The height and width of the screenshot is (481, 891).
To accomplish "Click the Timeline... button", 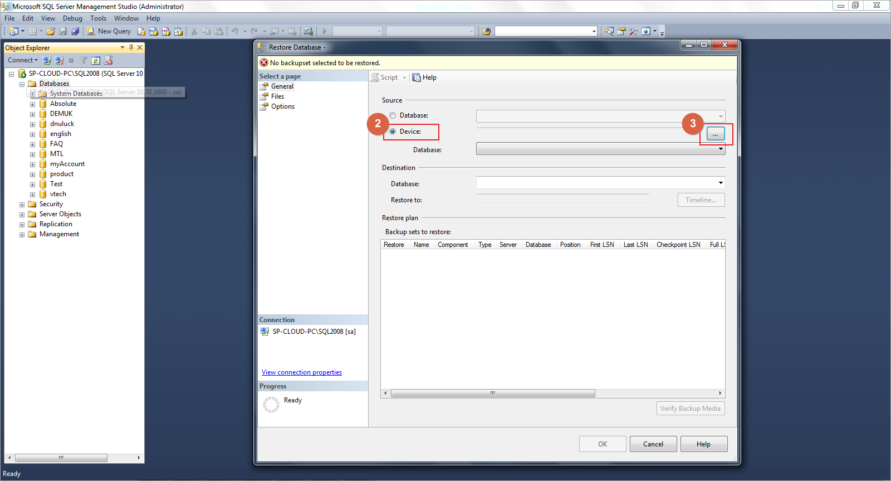I will point(701,200).
